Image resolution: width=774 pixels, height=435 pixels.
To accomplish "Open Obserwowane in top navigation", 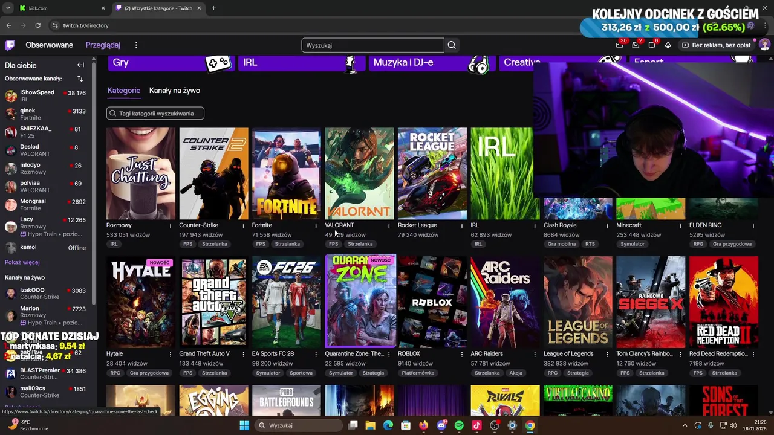I will pos(49,45).
